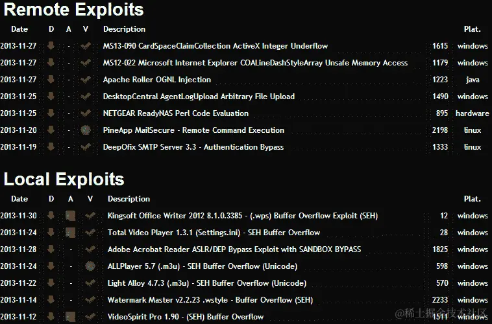The height and width of the screenshot is (324, 492).
Task: Download the Total Video Player exploit
Action: tap(51, 233)
